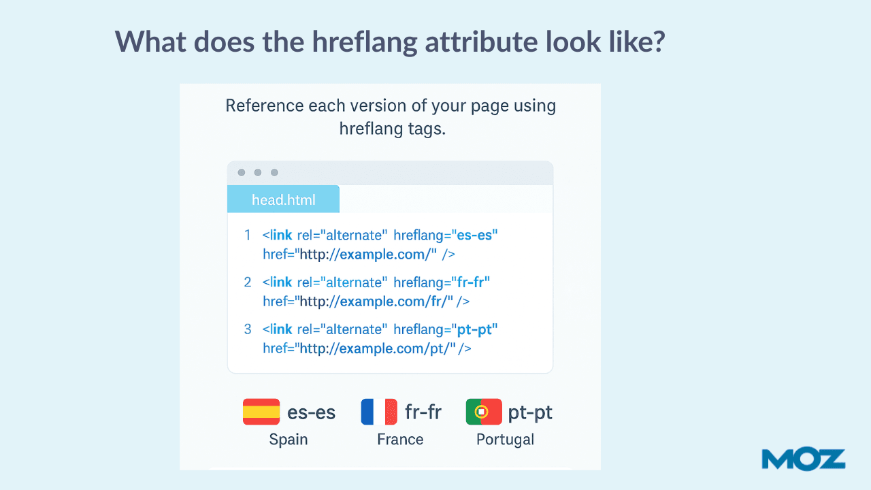The width and height of the screenshot is (871, 490).
Task: Click the Spain flag icon
Action: pyautogui.click(x=261, y=412)
